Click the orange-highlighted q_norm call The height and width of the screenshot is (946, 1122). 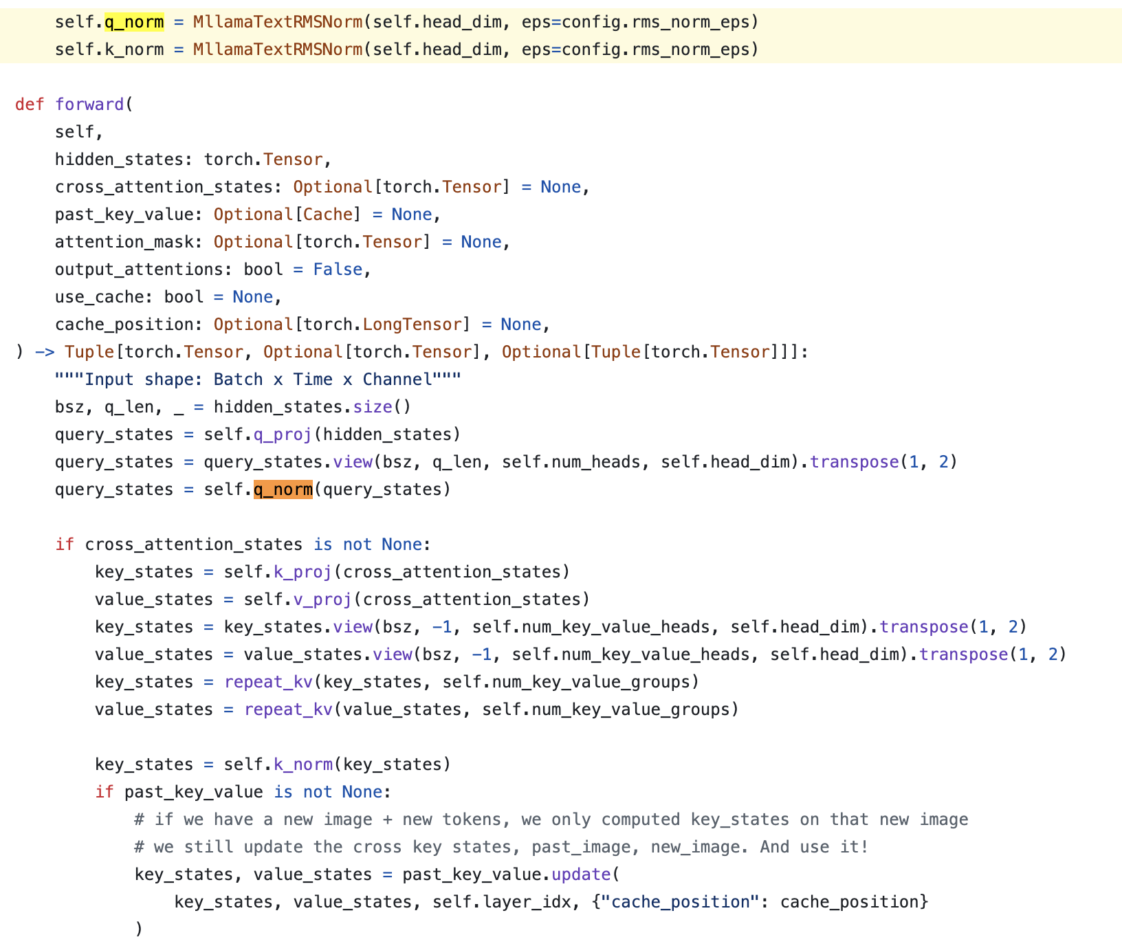click(283, 489)
